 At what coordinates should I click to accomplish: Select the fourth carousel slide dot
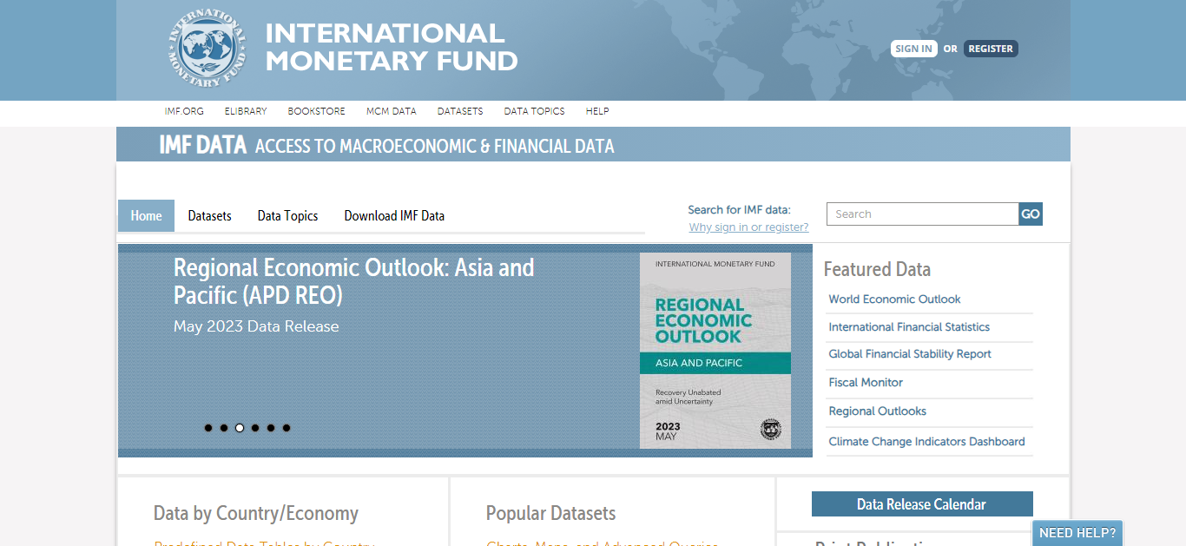(255, 428)
